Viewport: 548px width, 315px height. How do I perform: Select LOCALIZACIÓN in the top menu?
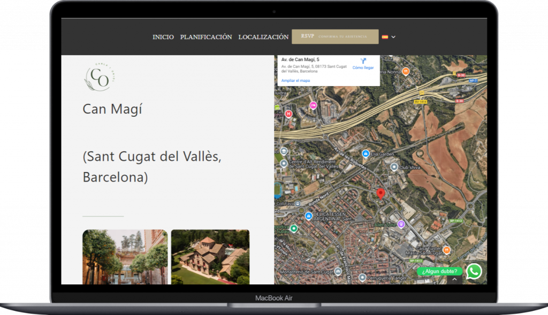tap(263, 37)
